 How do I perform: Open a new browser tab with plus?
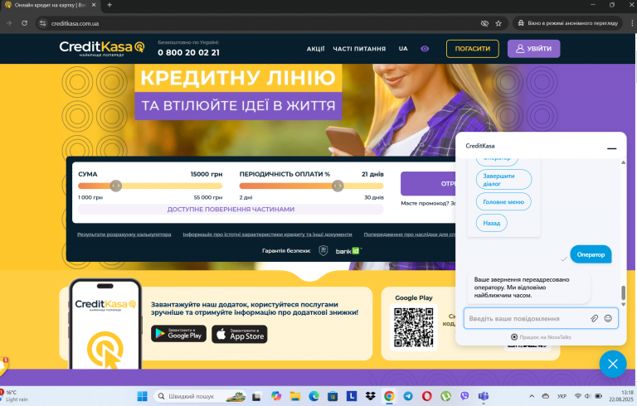tap(109, 5)
